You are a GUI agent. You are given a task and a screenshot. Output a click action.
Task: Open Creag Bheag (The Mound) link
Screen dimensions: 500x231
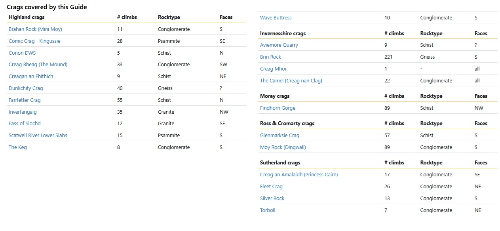pyautogui.click(x=38, y=65)
